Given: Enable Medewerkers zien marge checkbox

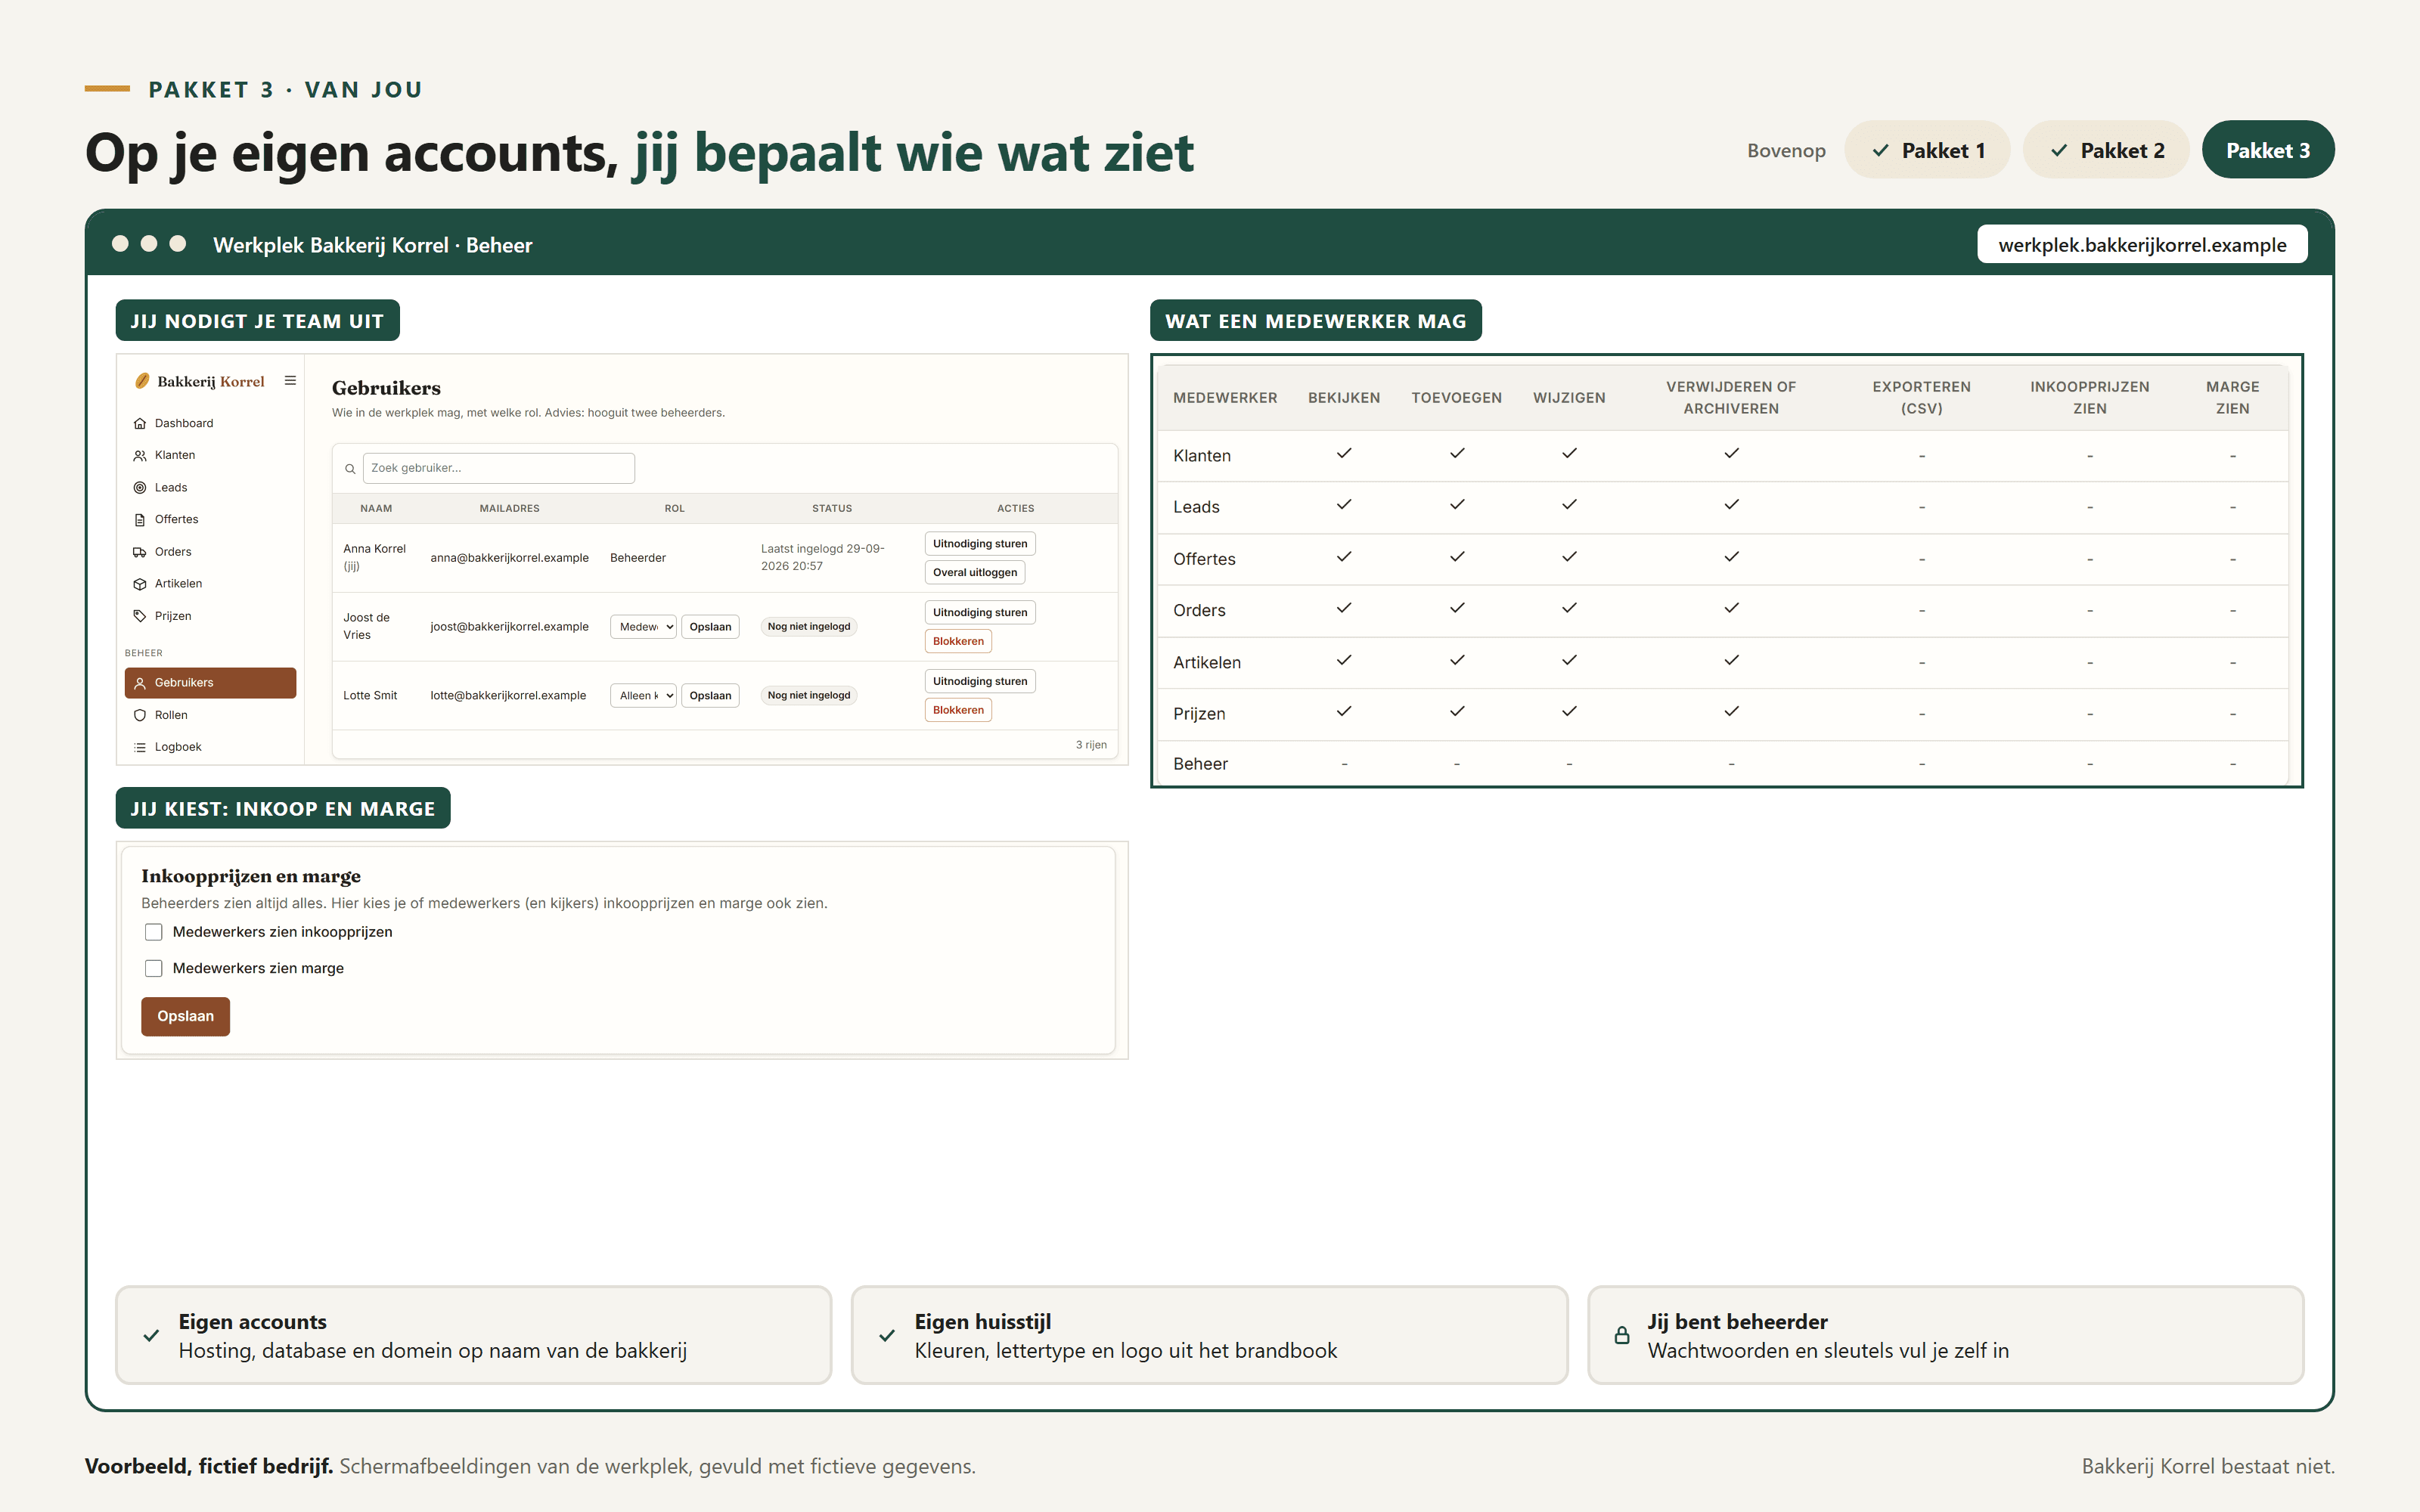Looking at the screenshot, I should (x=153, y=968).
